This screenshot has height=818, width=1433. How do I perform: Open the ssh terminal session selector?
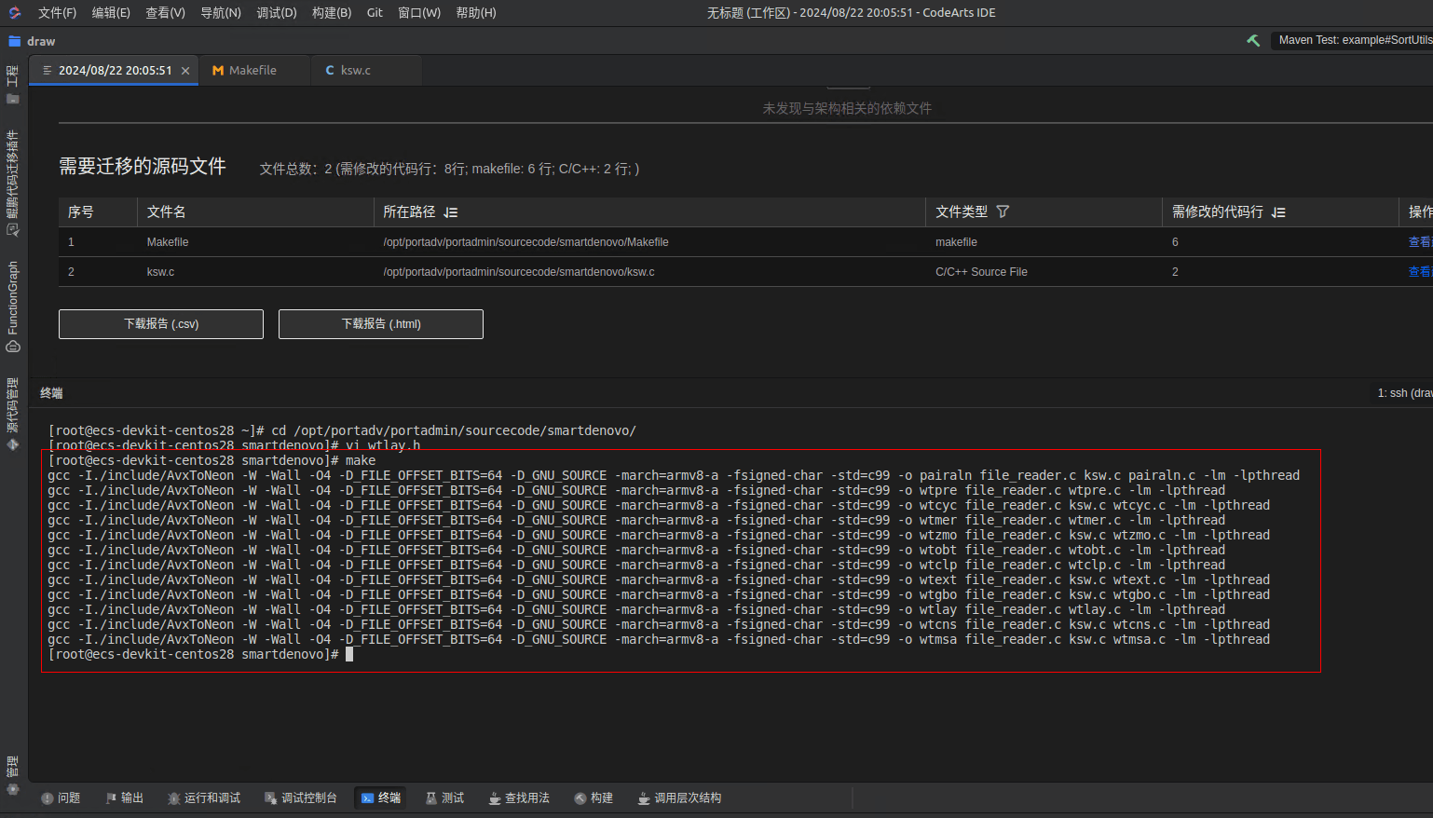(x=1404, y=393)
